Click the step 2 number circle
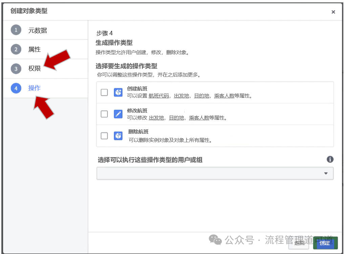 pos(16,49)
